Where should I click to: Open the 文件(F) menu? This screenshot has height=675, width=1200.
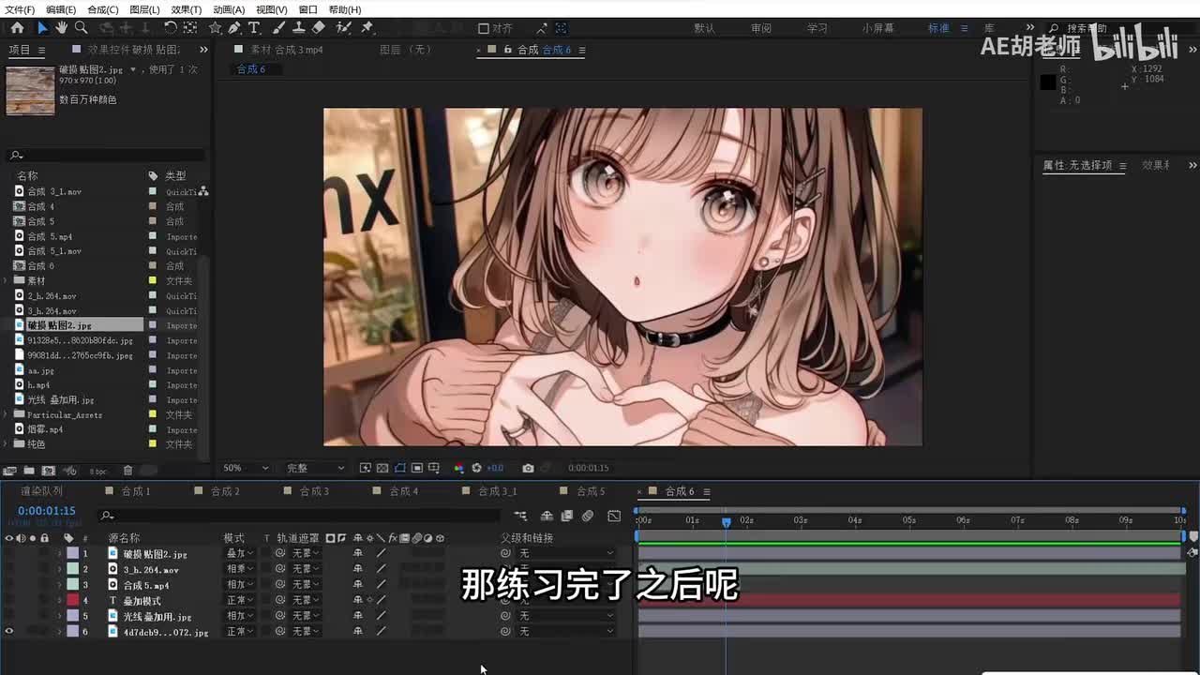point(20,9)
